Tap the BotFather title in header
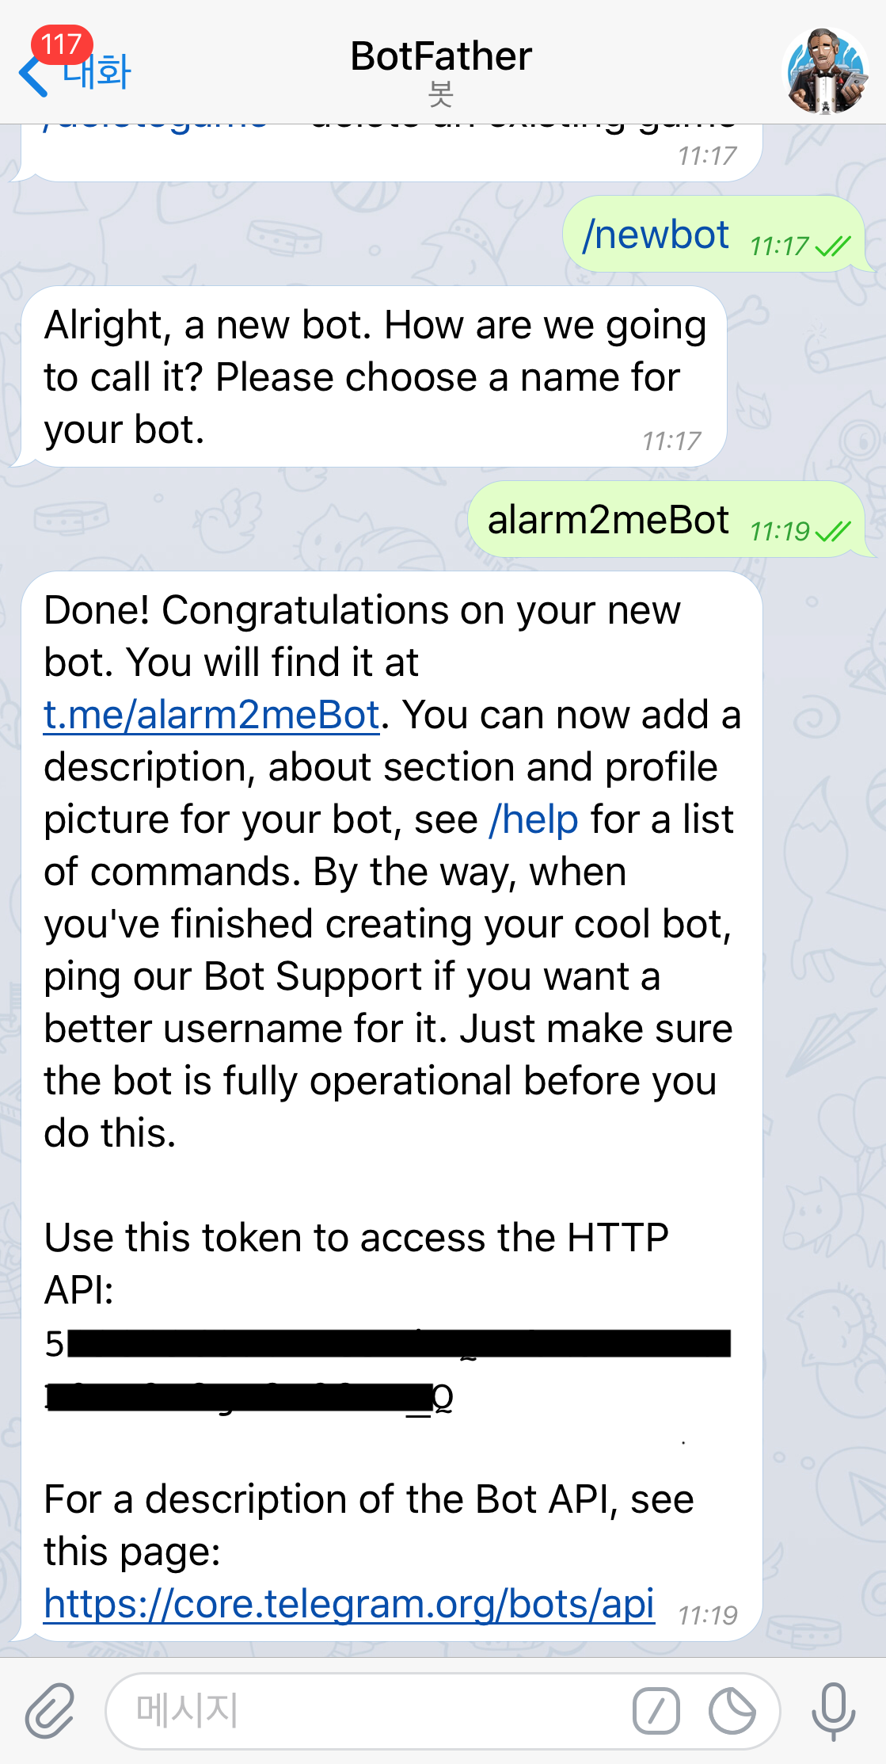The width and height of the screenshot is (886, 1764). point(441,56)
